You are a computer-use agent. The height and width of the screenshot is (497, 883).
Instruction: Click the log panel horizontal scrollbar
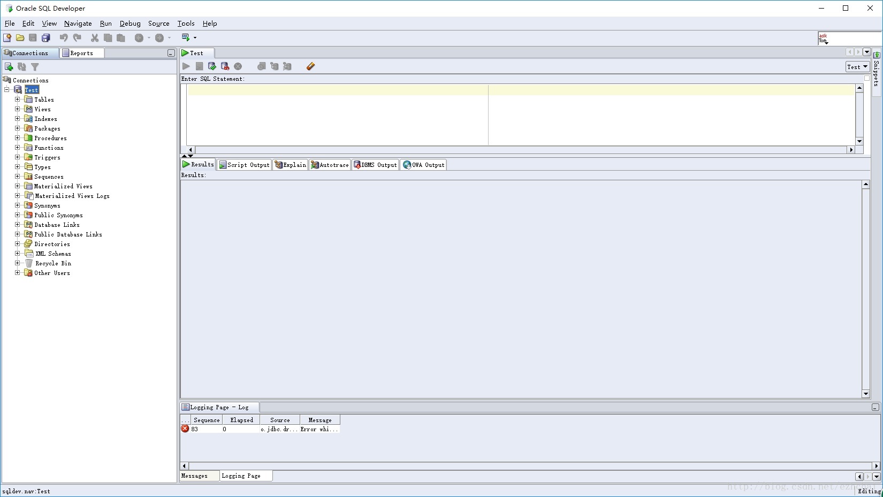530,466
